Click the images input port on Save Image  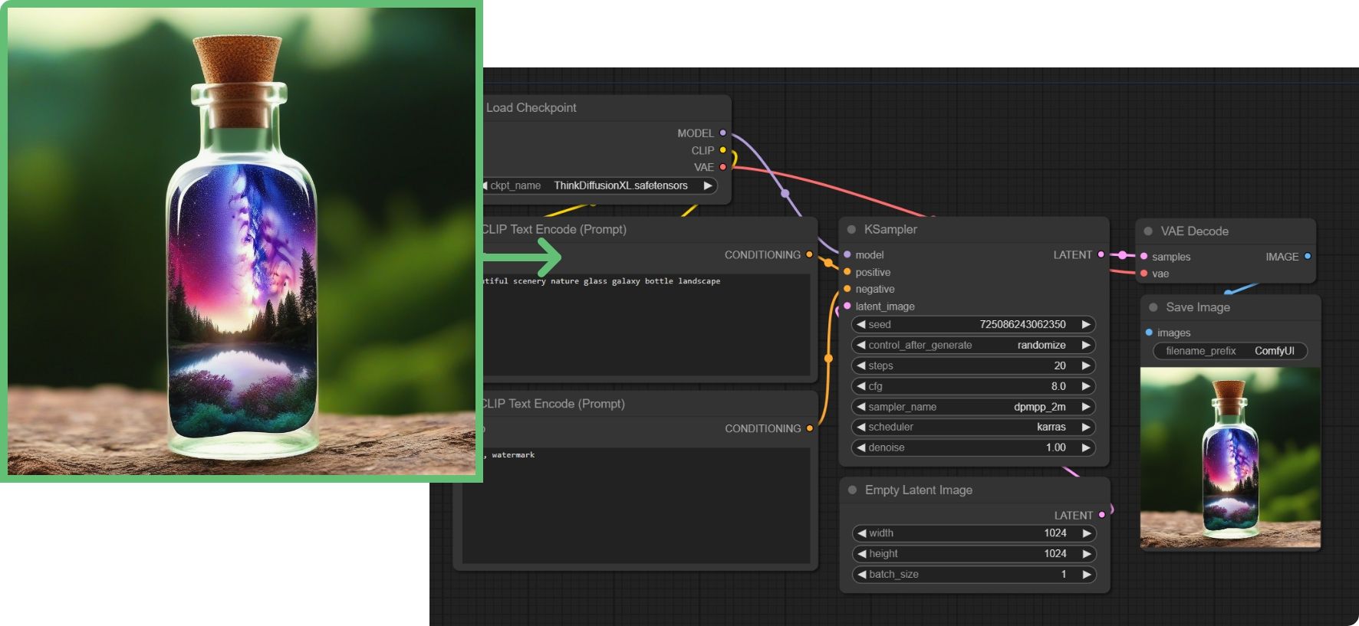(1149, 333)
